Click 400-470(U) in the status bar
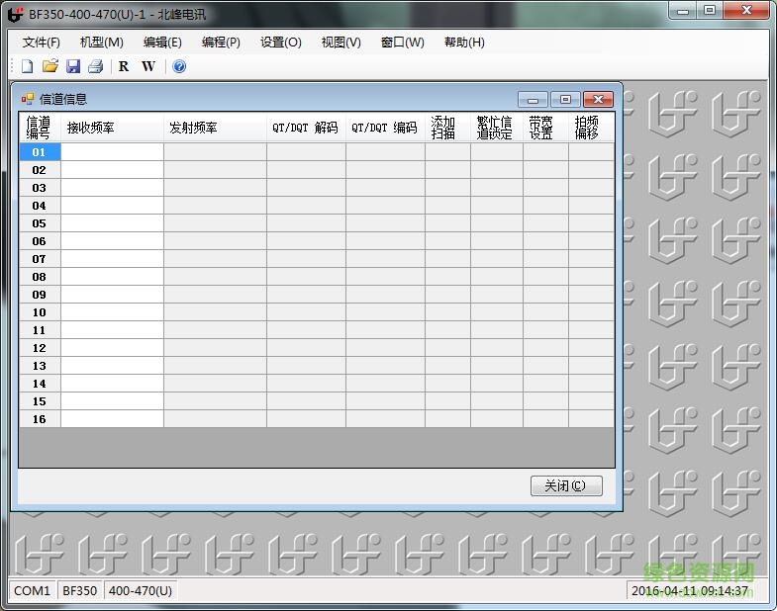The width and height of the screenshot is (777, 611). pyautogui.click(x=141, y=590)
